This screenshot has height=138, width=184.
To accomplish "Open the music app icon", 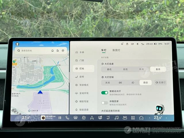I will [x=116, y=118].
